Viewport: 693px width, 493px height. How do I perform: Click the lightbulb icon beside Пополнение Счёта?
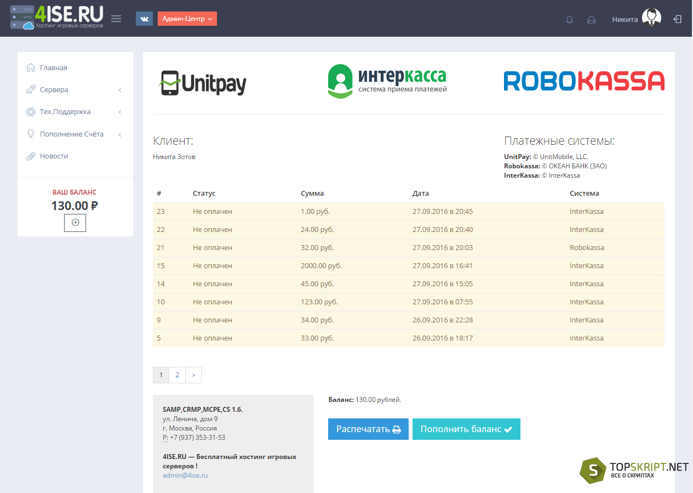pyautogui.click(x=31, y=134)
